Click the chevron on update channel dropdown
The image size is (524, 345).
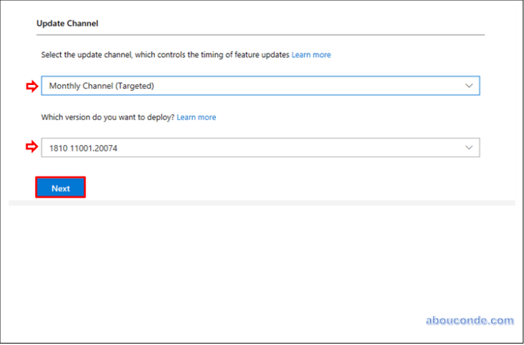click(470, 86)
